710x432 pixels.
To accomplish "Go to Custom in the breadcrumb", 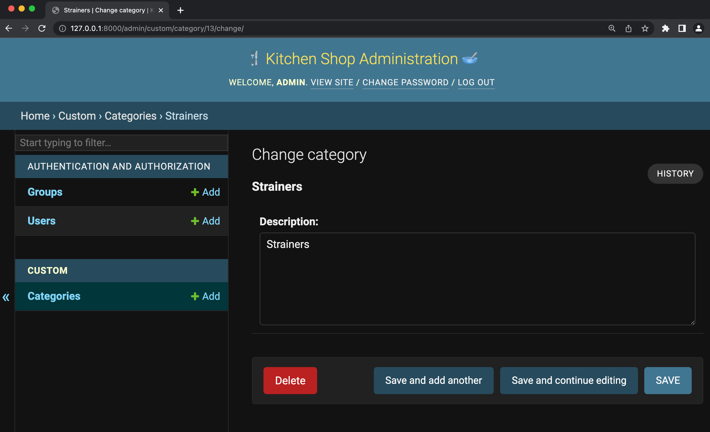I will point(77,116).
